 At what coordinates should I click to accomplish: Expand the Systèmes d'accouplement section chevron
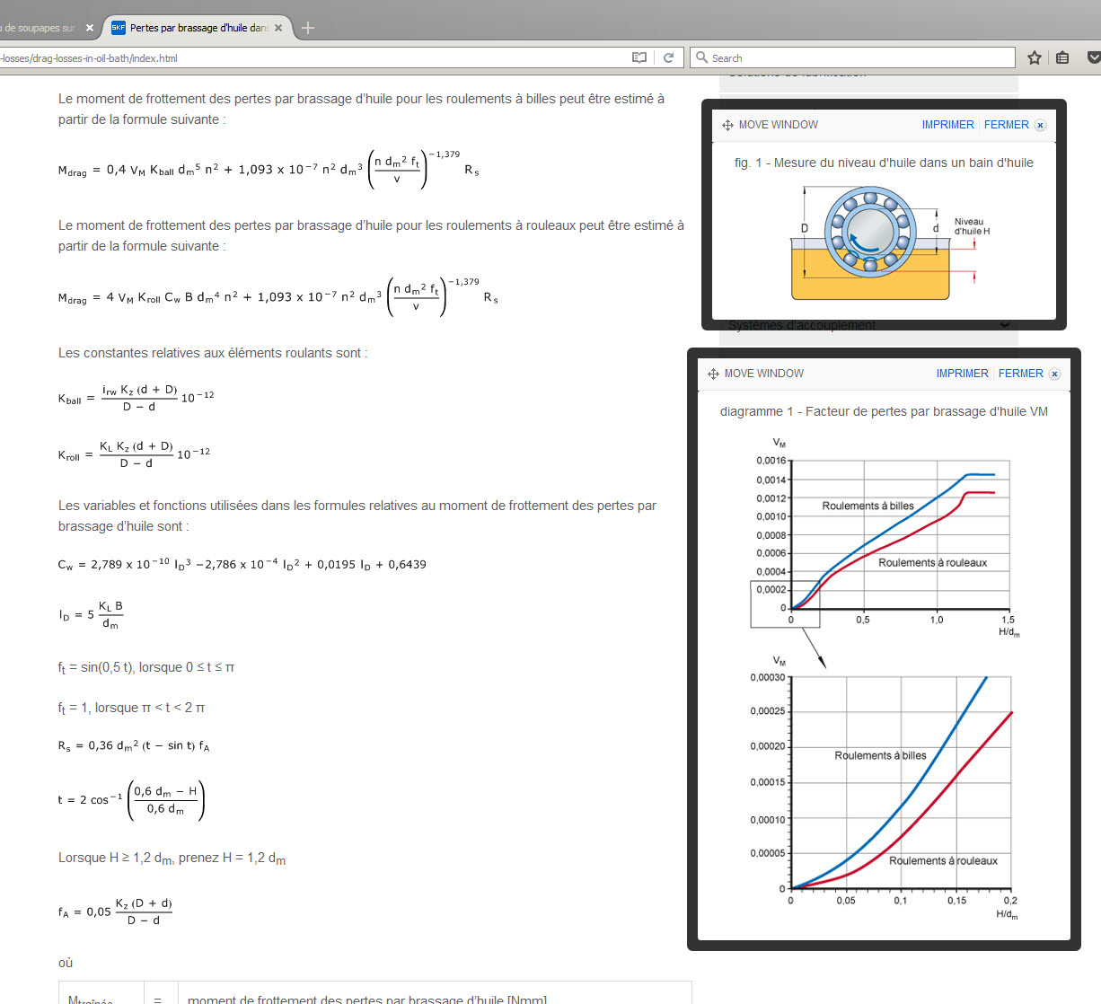(1004, 325)
